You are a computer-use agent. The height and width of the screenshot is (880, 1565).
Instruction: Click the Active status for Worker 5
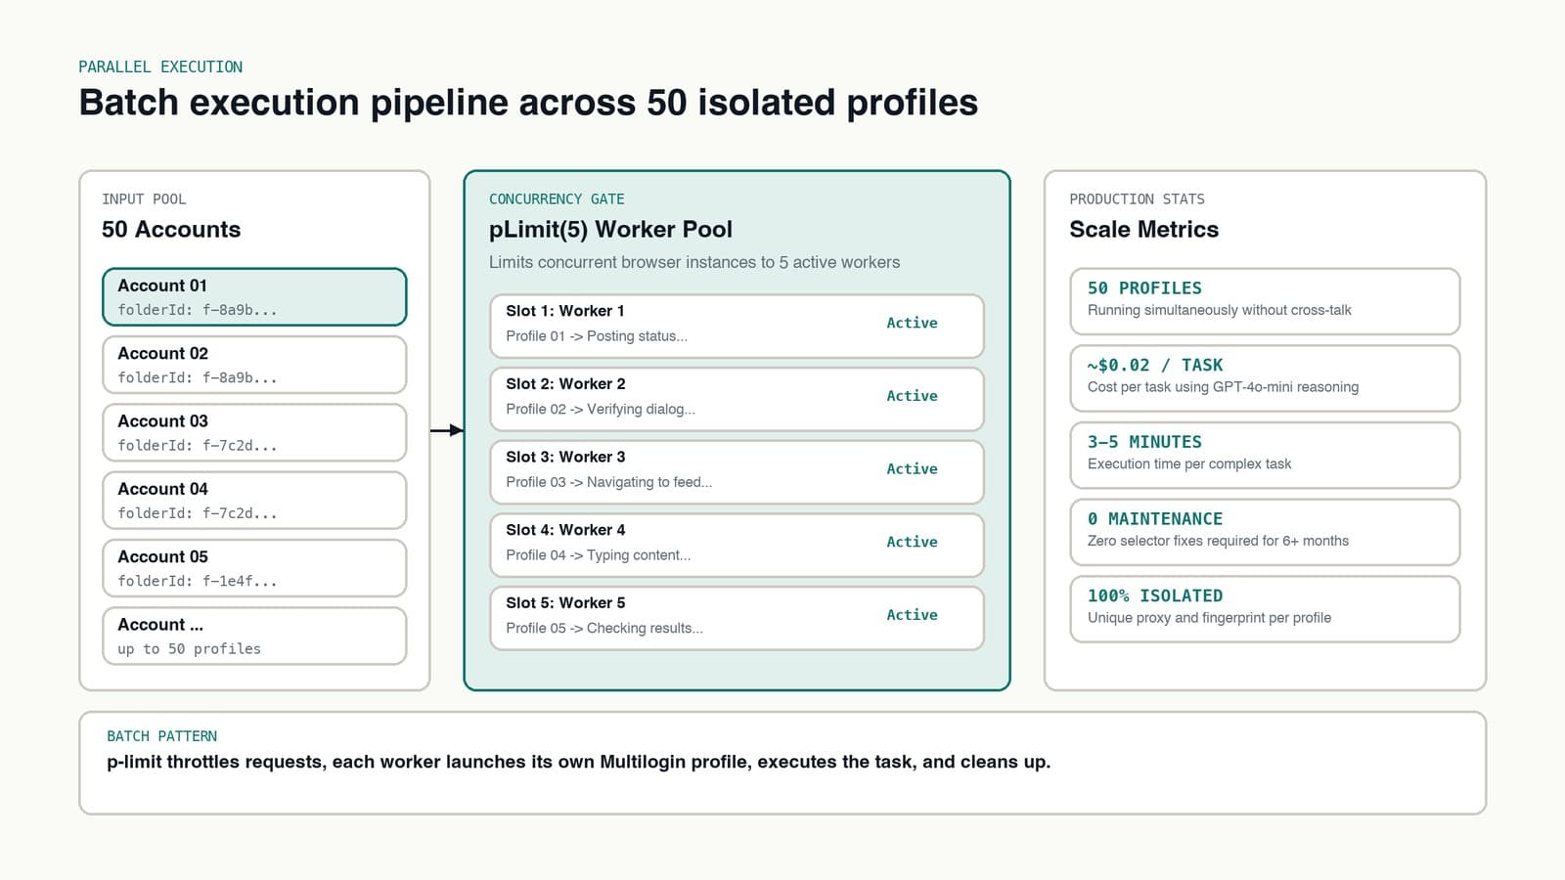coord(912,615)
